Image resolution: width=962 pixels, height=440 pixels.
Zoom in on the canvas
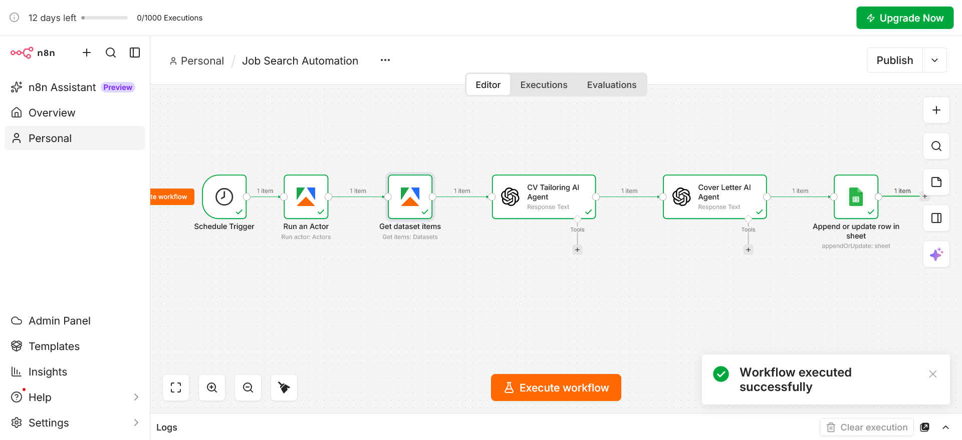pos(212,387)
